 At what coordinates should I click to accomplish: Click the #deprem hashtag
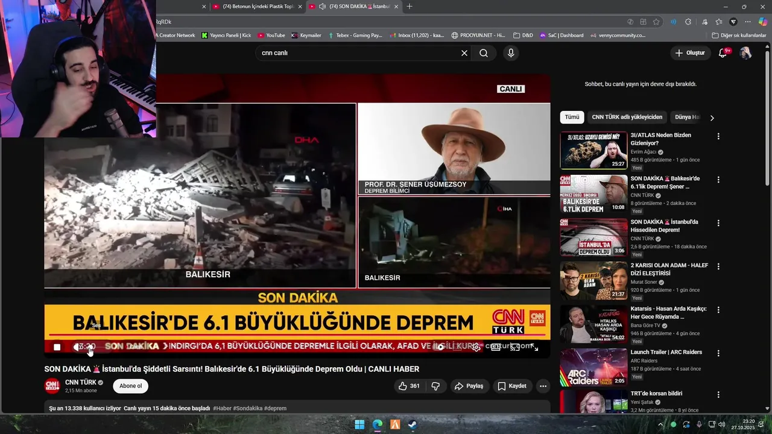coord(275,408)
